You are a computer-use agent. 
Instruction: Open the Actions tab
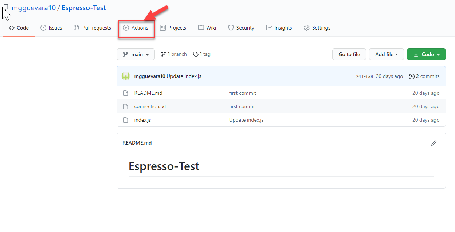[136, 28]
